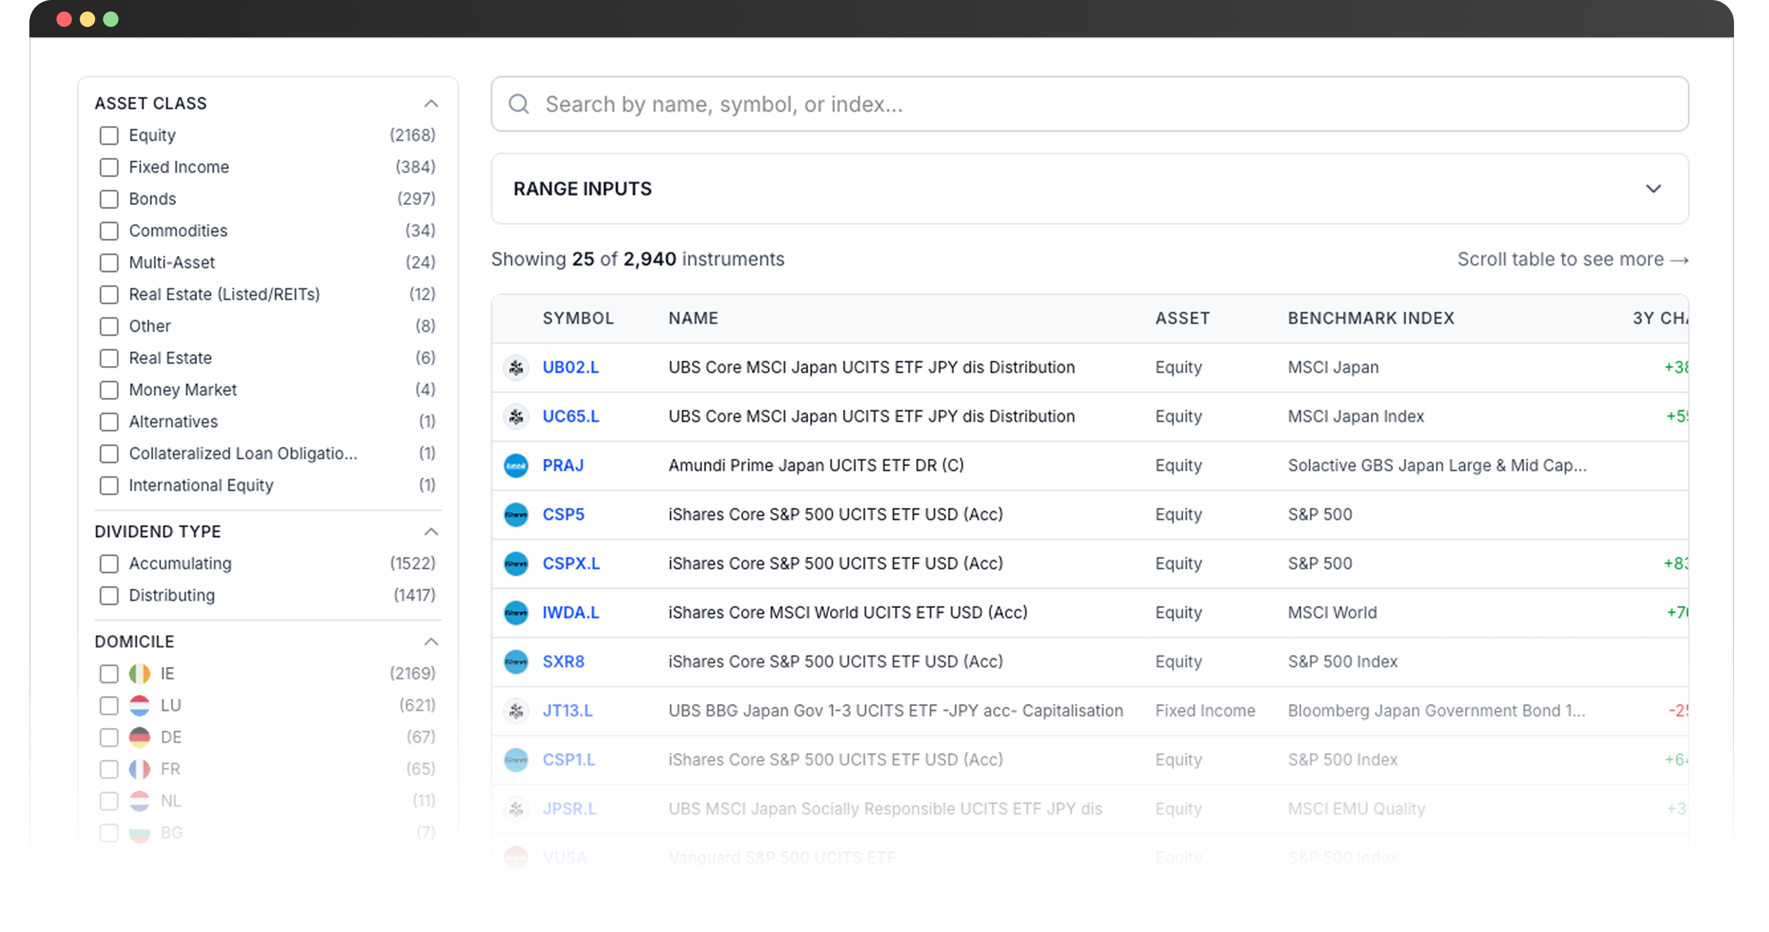
Task: Filter by IE domicile checkbox
Action: pyautogui.click(x=108, y=674)
